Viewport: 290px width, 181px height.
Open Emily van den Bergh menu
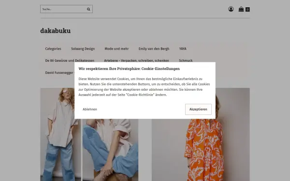154,49
